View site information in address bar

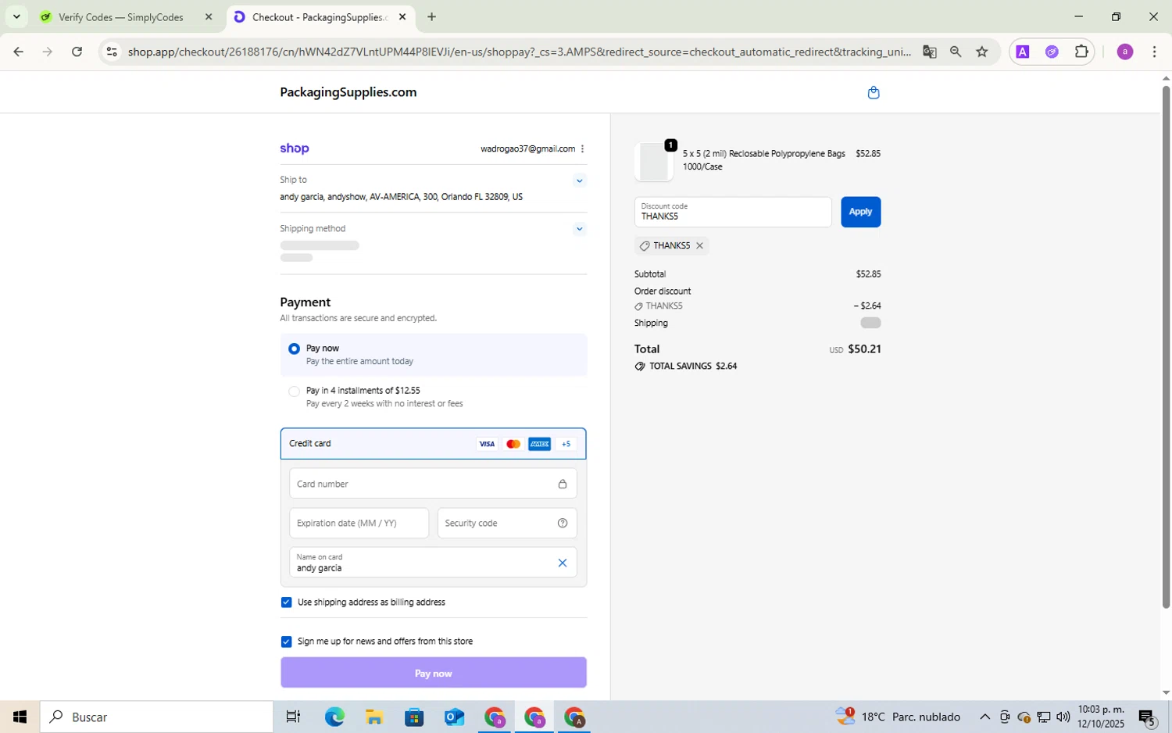(x=112, y=52)
